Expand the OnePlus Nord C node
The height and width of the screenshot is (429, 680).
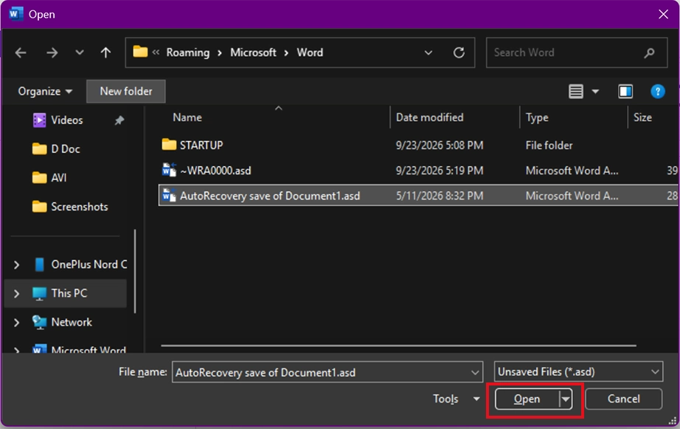pyautogui.click(x=16, y=264)
